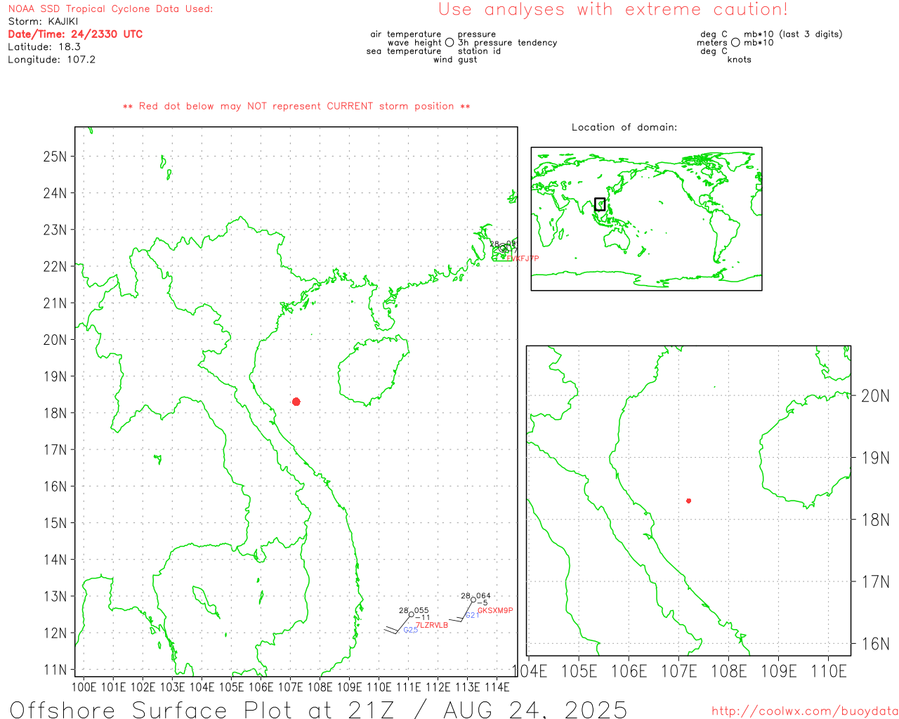Click the 25N latitude label on main map
Image resolution: width=899 pixels, height=719 pixels.
pyautogui.click(x=55, y=157)
